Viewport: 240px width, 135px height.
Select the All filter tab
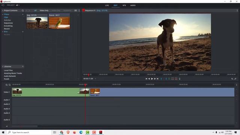(35, 10)
